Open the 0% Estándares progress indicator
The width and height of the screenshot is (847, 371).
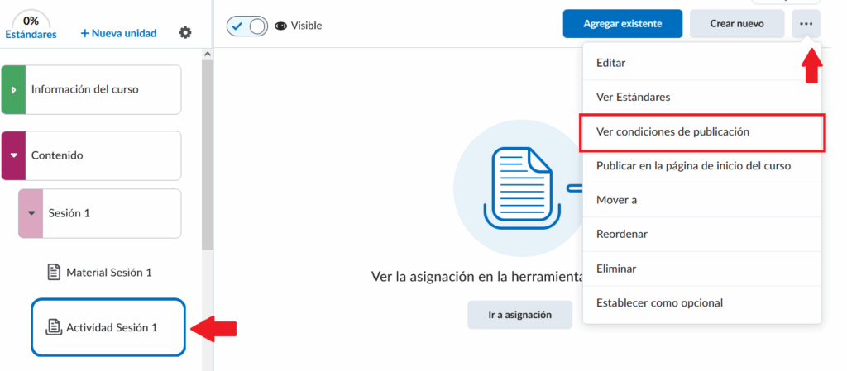click(x=31, y=26)
